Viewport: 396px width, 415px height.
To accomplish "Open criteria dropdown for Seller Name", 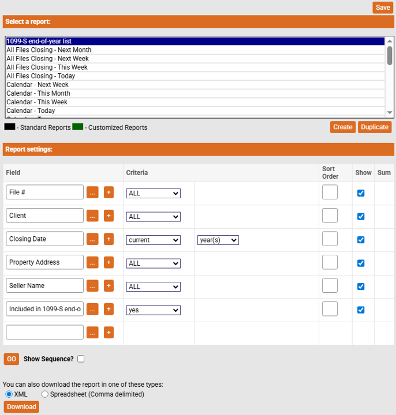I will point(153,286).
